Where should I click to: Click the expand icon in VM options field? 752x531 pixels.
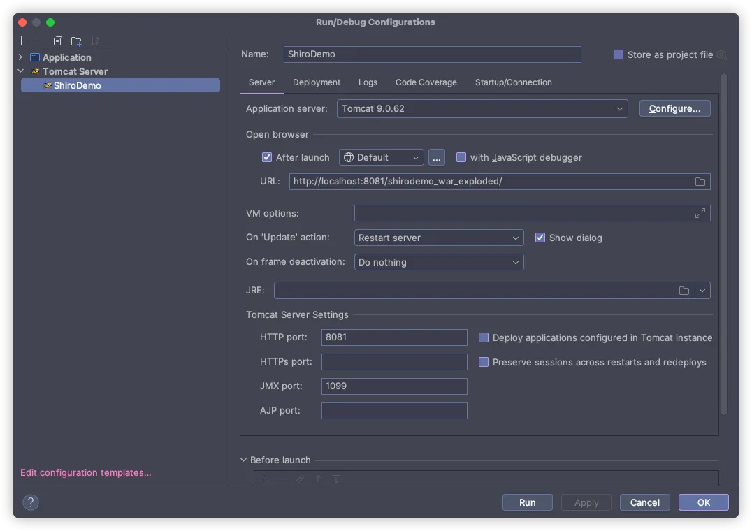click(x=700, y=213)
